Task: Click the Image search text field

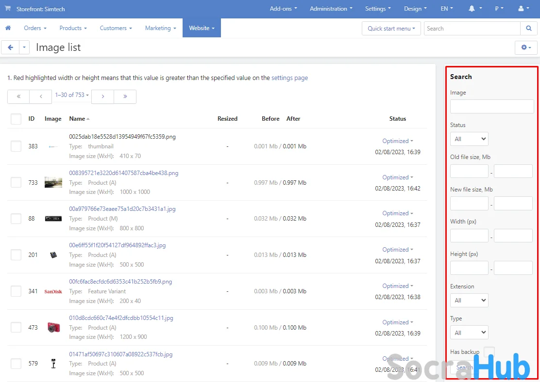Action: [x=491, y=107]
